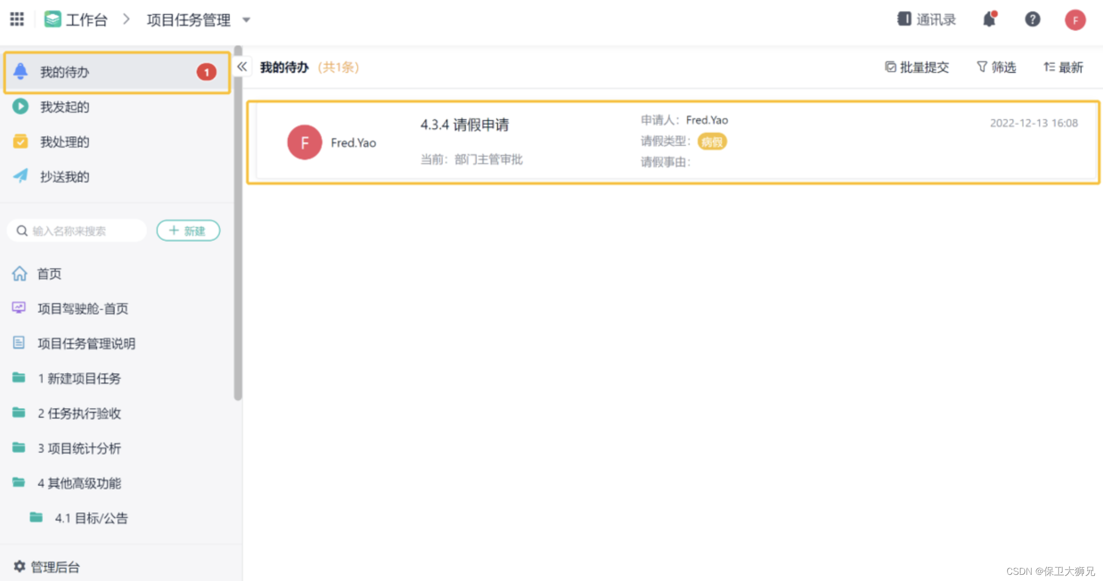Click Fred.Yao's avatar on the task card
1103x581 pixels.
tap(304, 142)
